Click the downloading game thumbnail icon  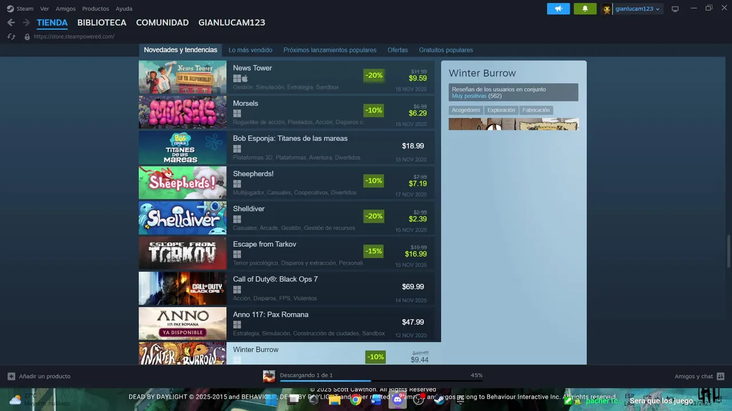pyautogui.click(x=269, y=376)
